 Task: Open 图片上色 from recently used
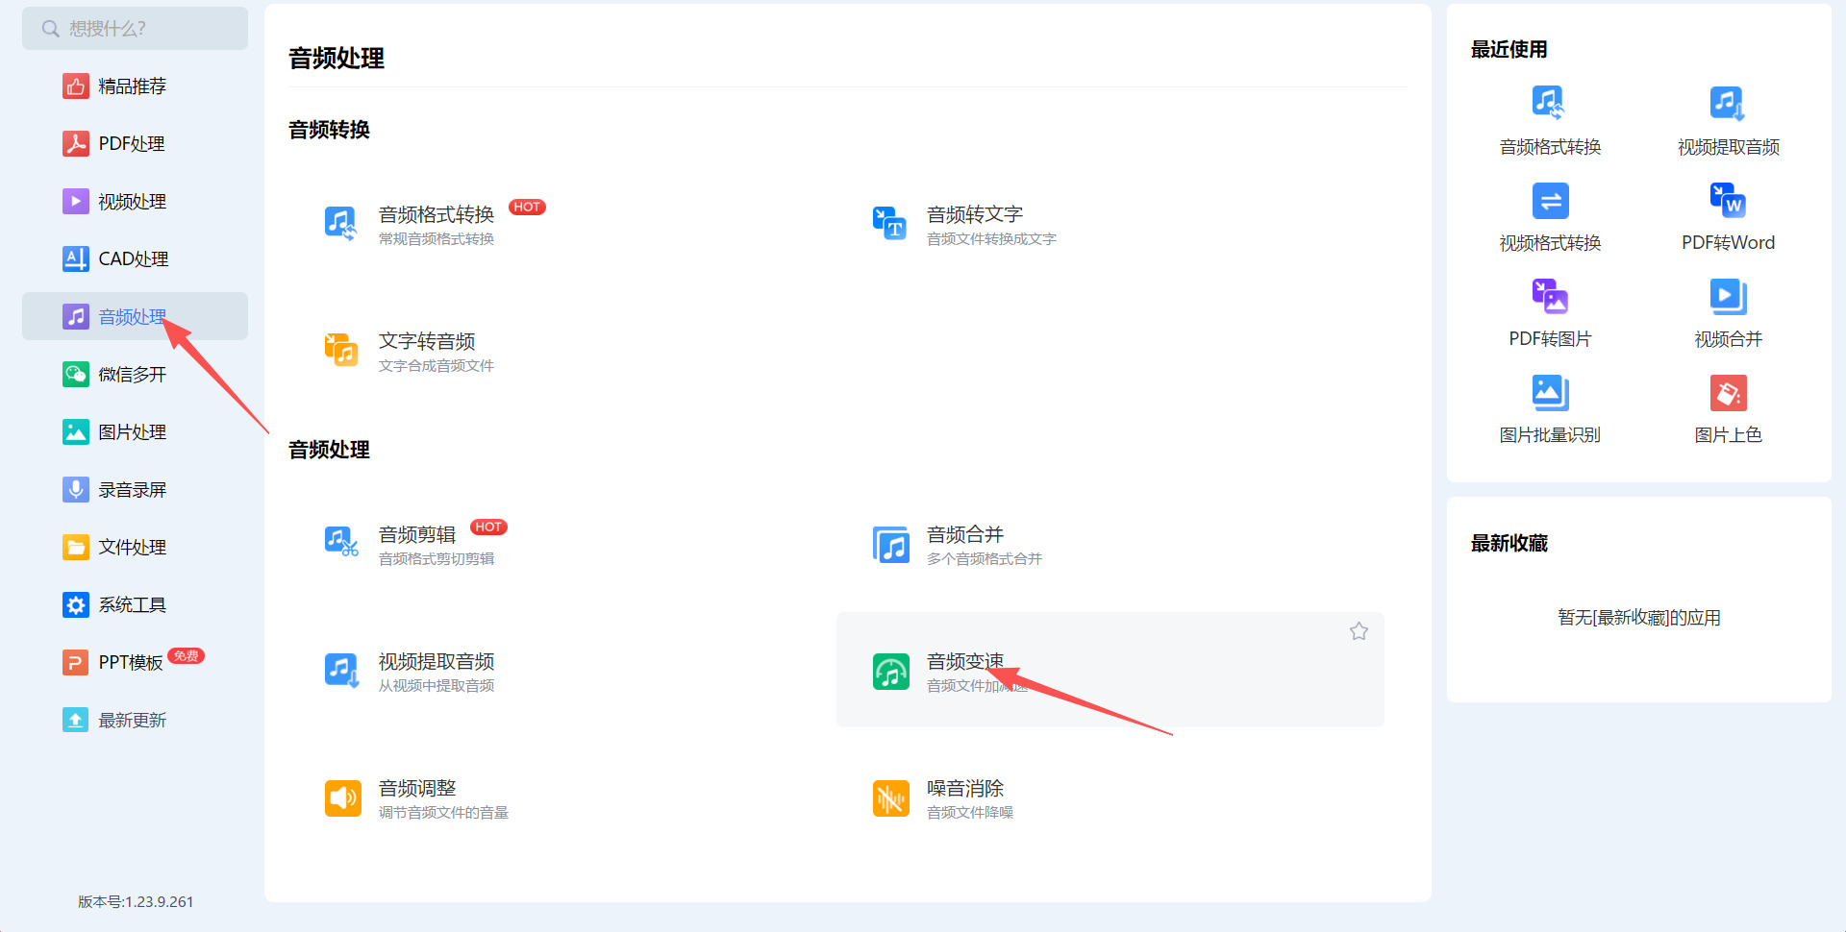[x=1728, y=408]
